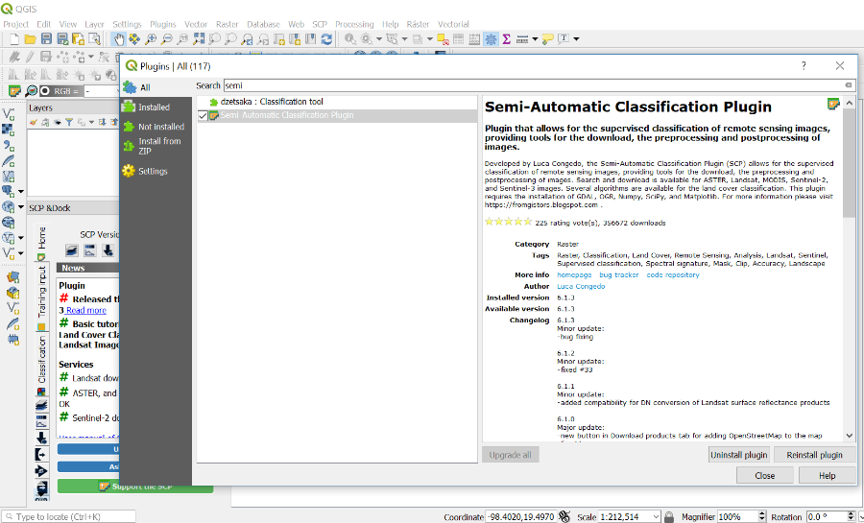Image resolution: width=864 pixels, height=523 pixels.
Task: Click the Open Project folder icon
Action: click(x=31, y=38)
